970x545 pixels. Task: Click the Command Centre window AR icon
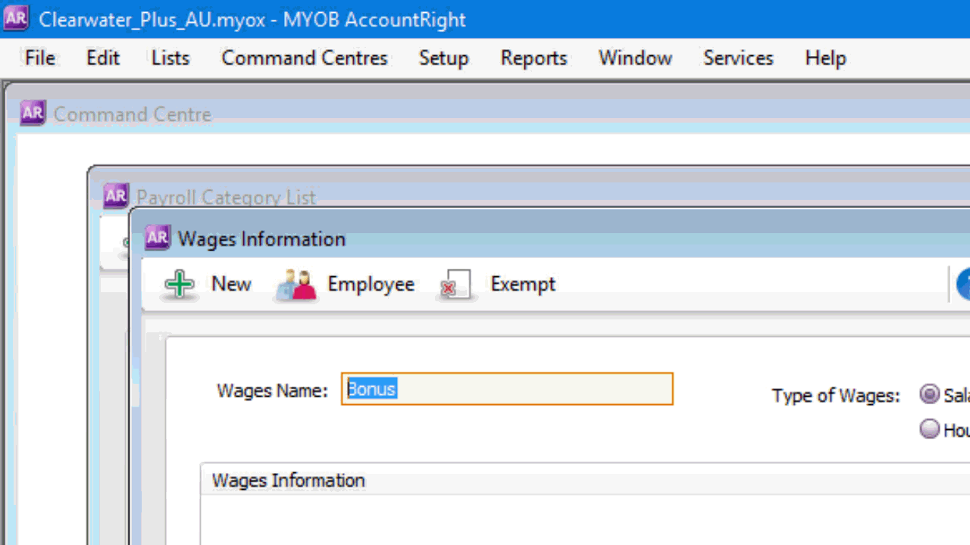[x=33, y=114]
